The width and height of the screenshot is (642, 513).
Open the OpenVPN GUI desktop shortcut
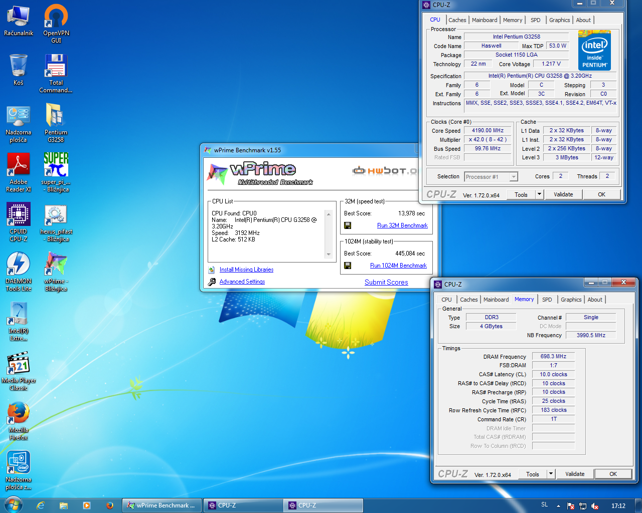56,24
